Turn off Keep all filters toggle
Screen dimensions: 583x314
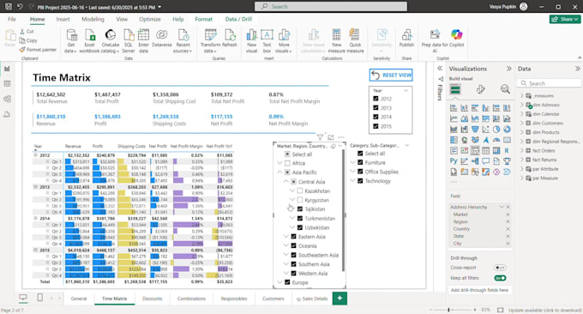tap(500, 278)
